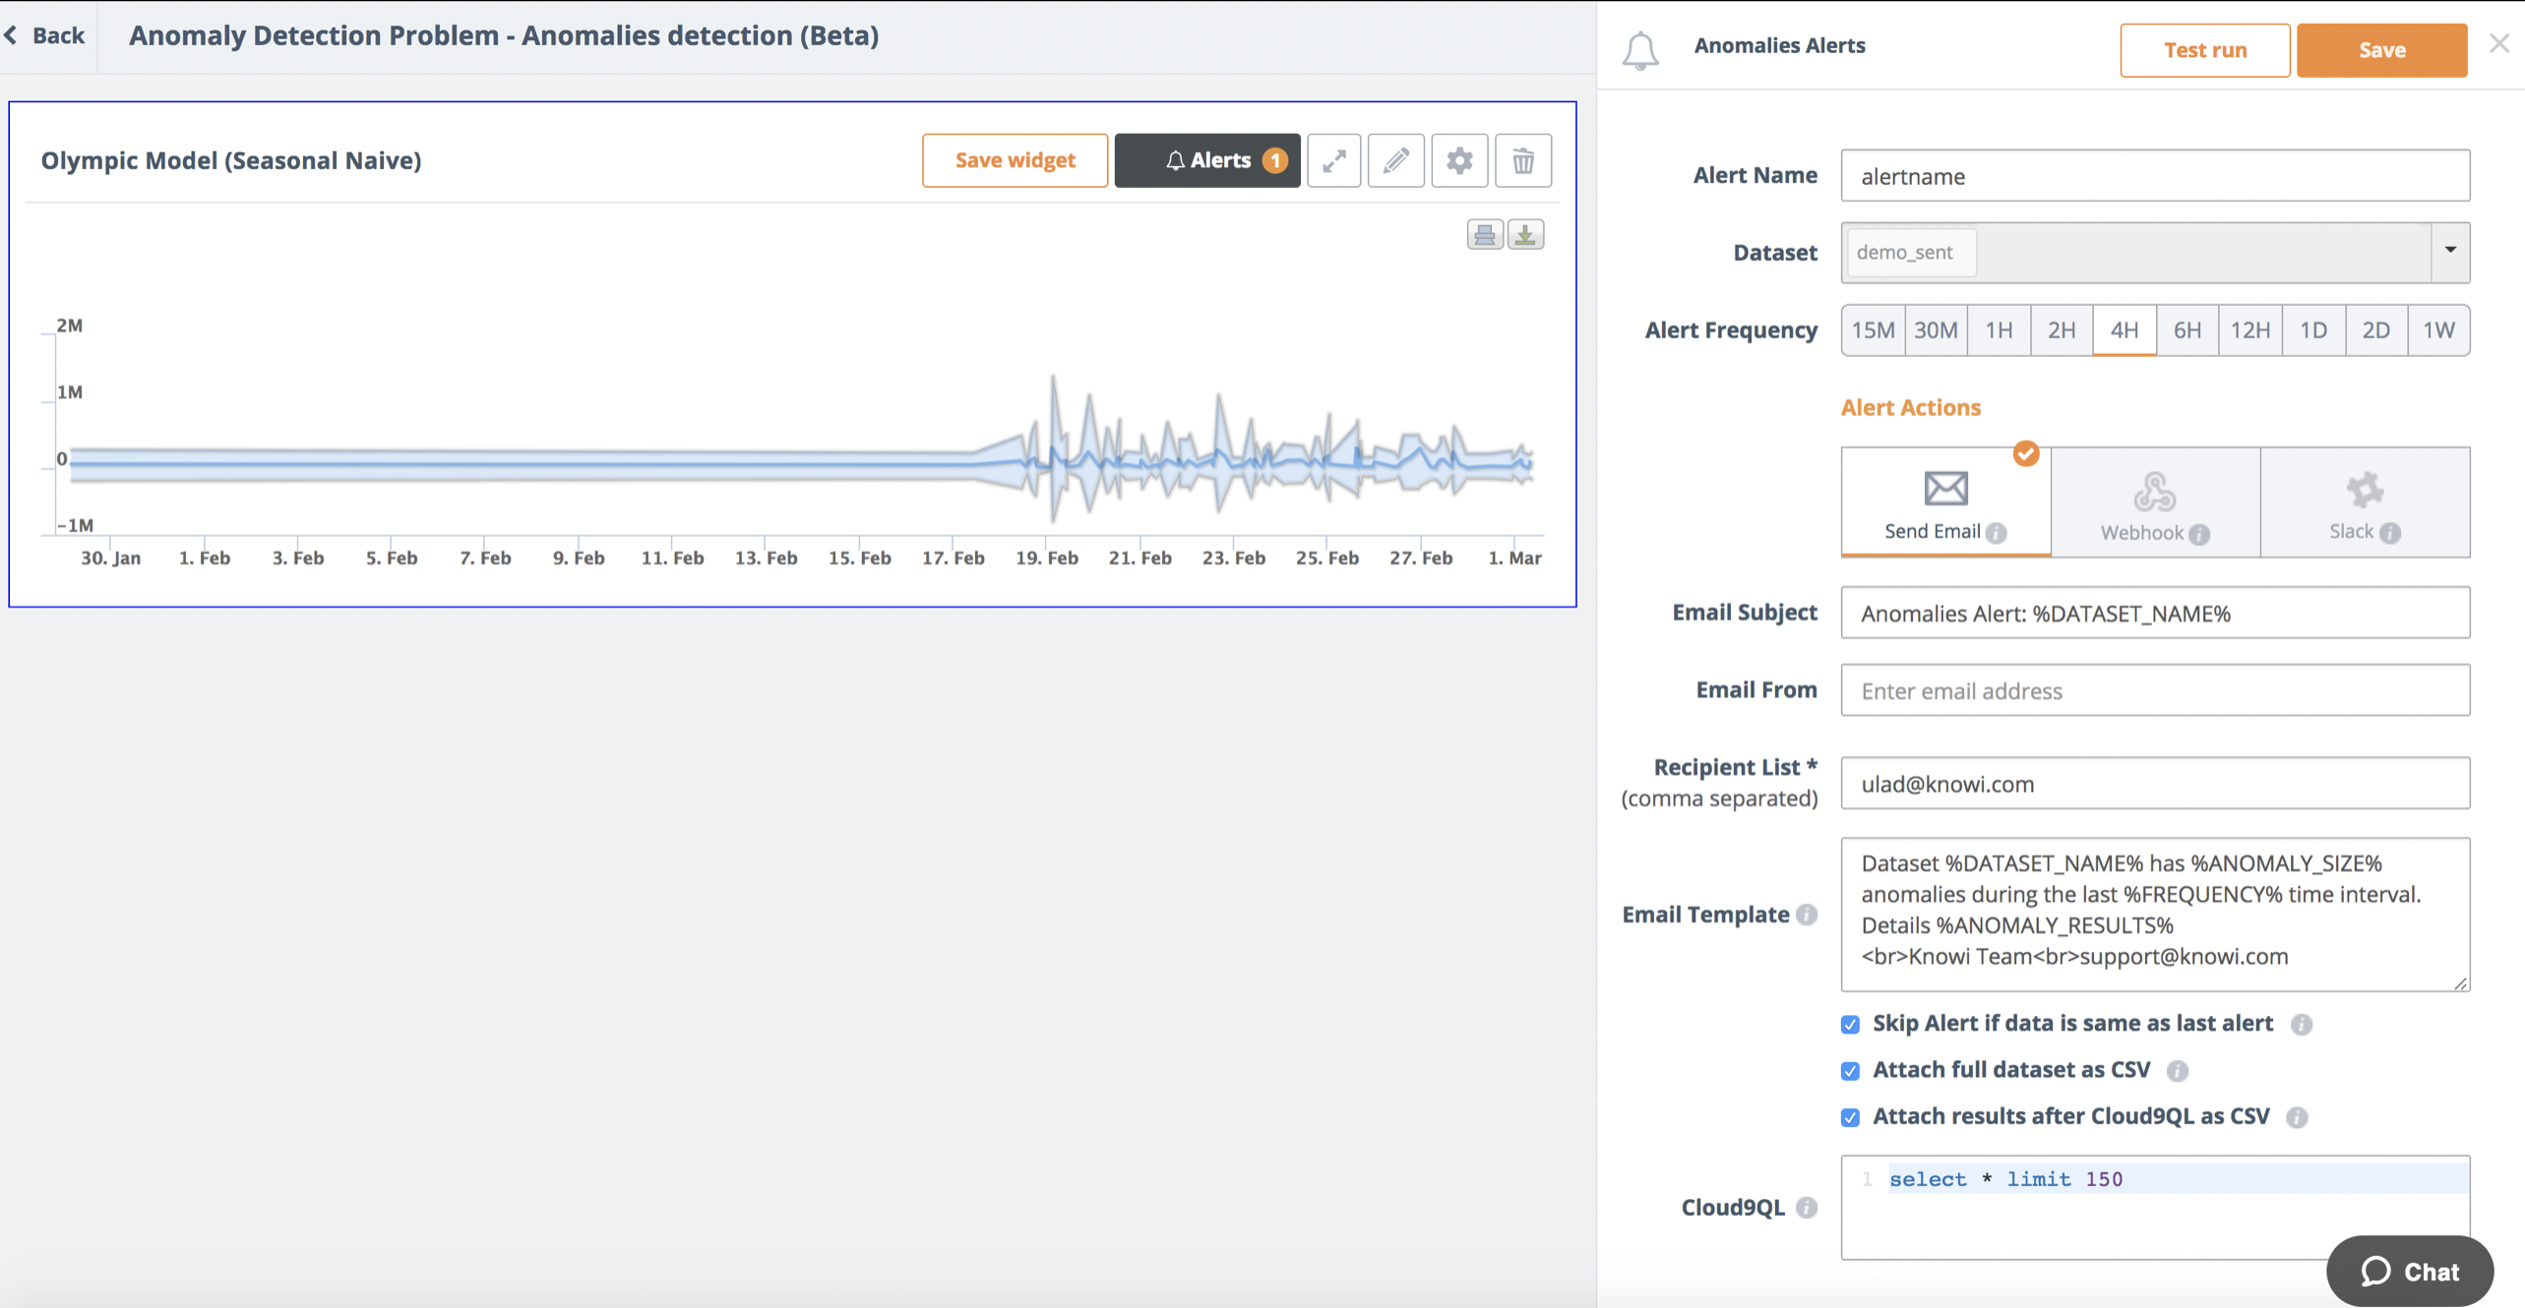Image resolution: width=2525 pixels, height=1308 pixels.
Task: Open the Alerts dropdown button
Action: coord(1207,160)
